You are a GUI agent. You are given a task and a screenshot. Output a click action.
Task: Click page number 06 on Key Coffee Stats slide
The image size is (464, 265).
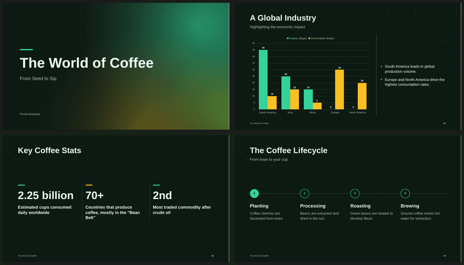tap(213, 256)
